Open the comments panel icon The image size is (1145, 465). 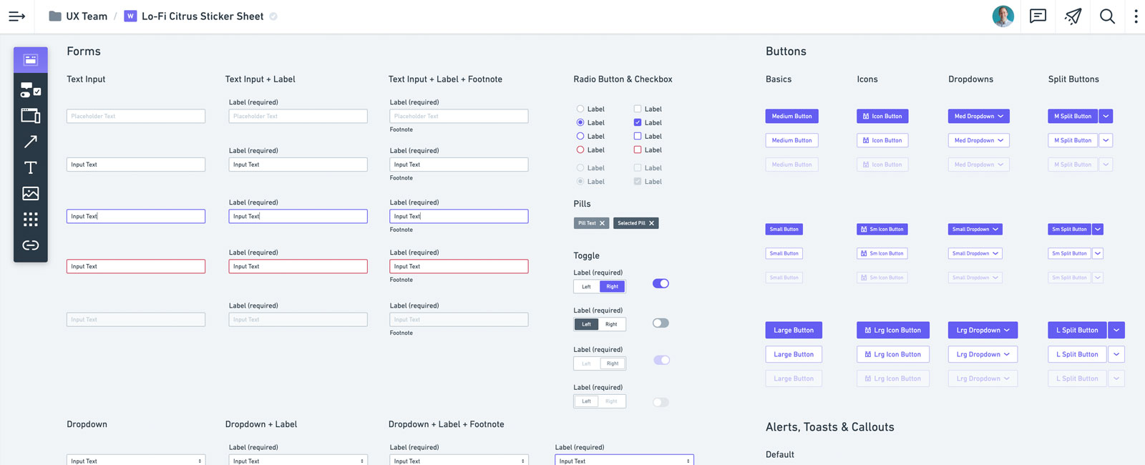click(1038, 16)
